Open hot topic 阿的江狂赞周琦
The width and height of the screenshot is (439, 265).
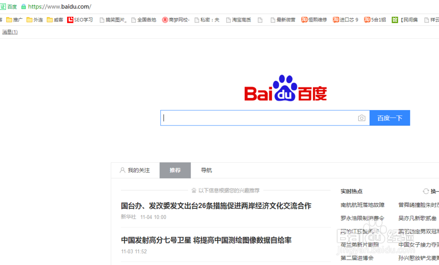(360, 231)
